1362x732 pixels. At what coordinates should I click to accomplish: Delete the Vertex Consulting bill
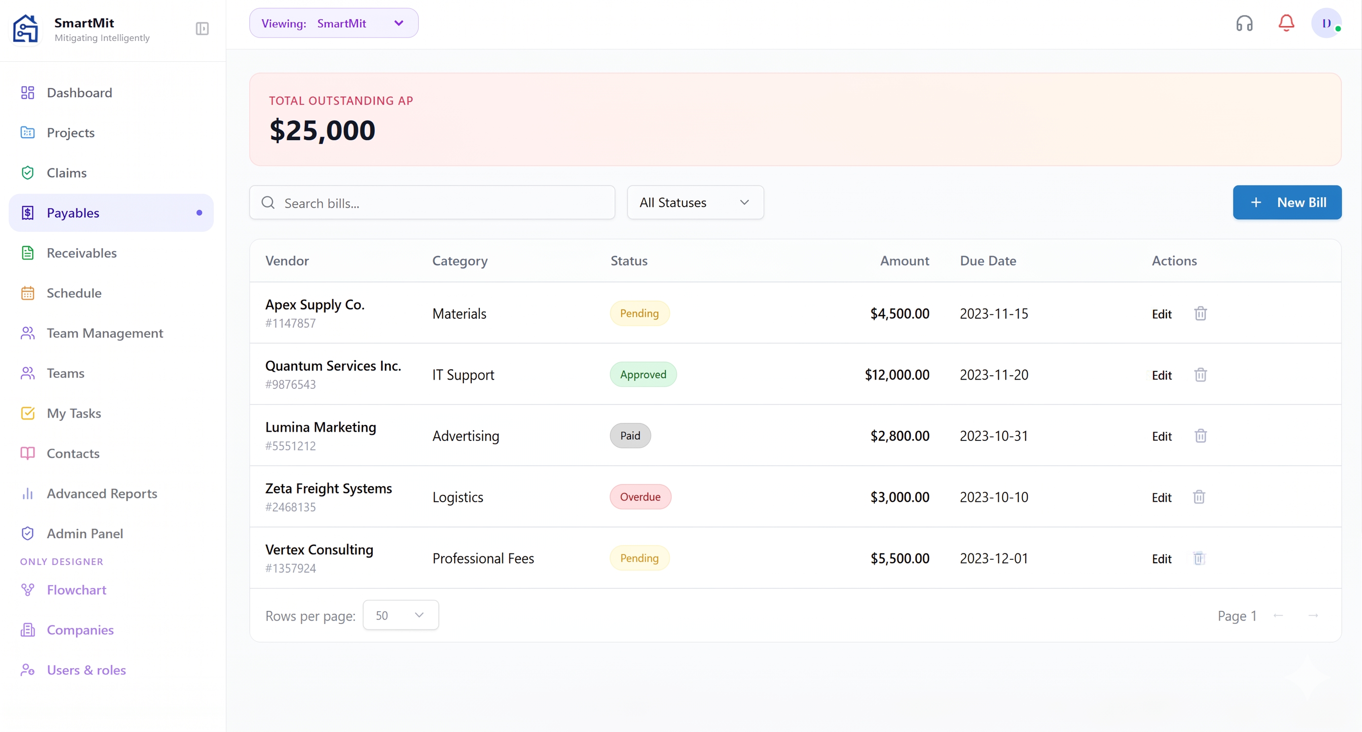pyautogui.click(x=1198, y=558)
